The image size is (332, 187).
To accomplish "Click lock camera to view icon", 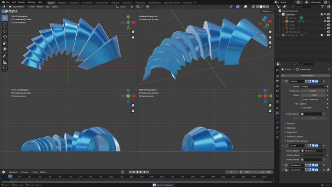I will 270,48.
